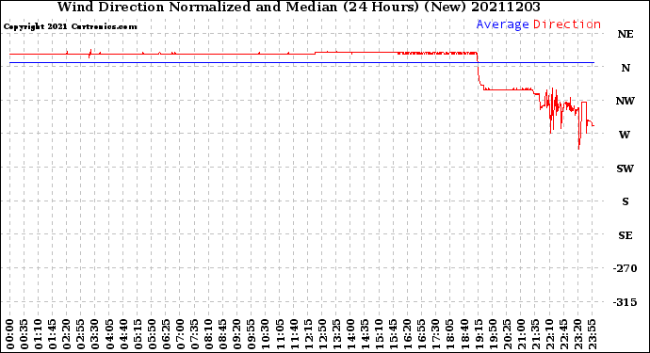Click the 02:55 time label

(81, 334)
